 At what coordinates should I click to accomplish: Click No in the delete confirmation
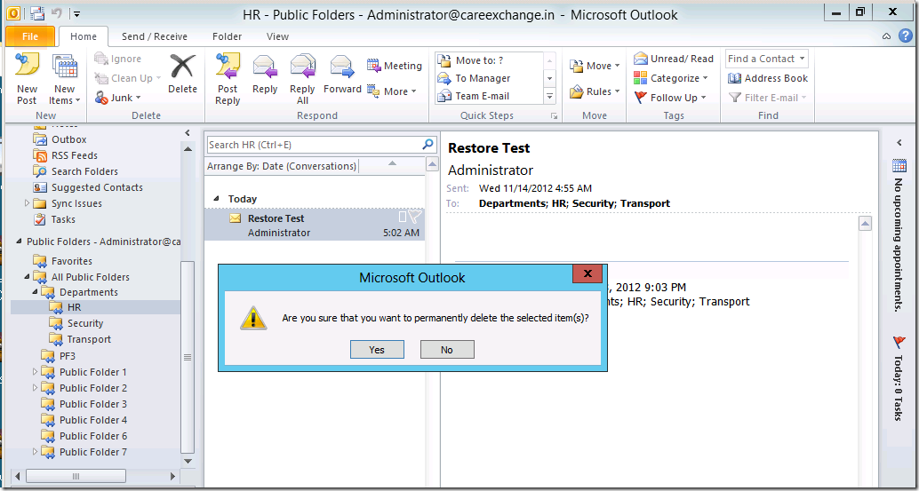pyautogui.click(x=447, y=349)
